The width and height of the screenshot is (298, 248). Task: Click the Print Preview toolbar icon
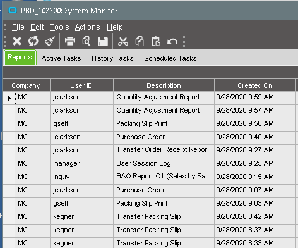point(86,41)
